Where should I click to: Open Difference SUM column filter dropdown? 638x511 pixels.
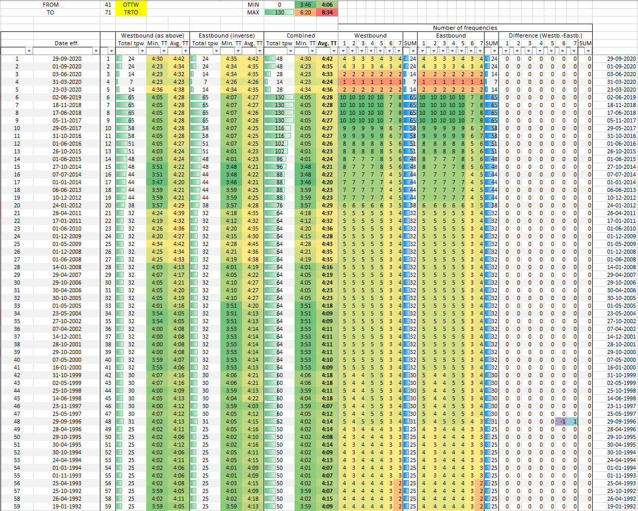589,51
